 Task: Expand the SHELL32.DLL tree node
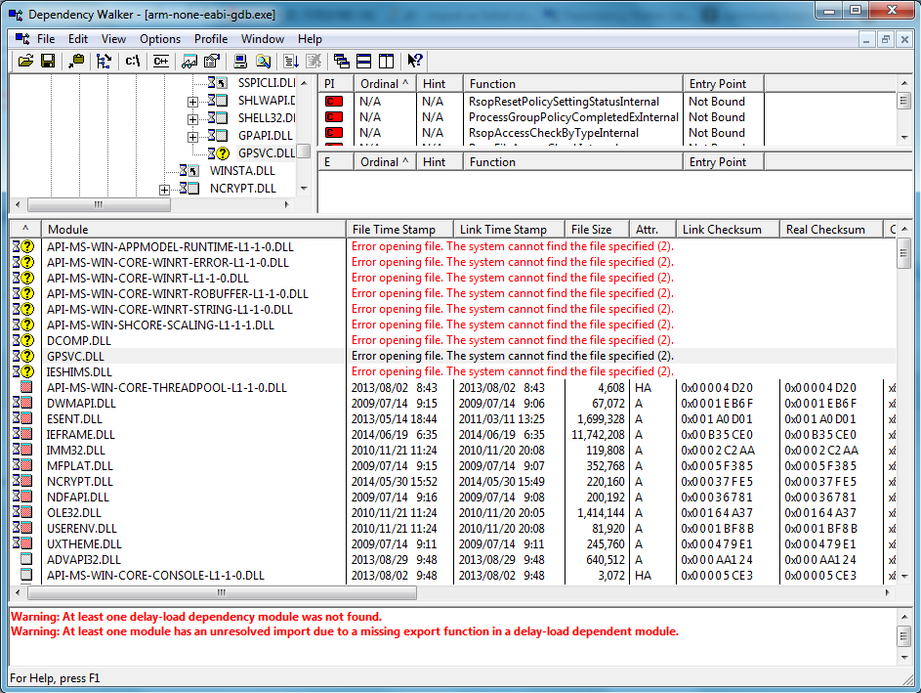[x=192, y=119]
